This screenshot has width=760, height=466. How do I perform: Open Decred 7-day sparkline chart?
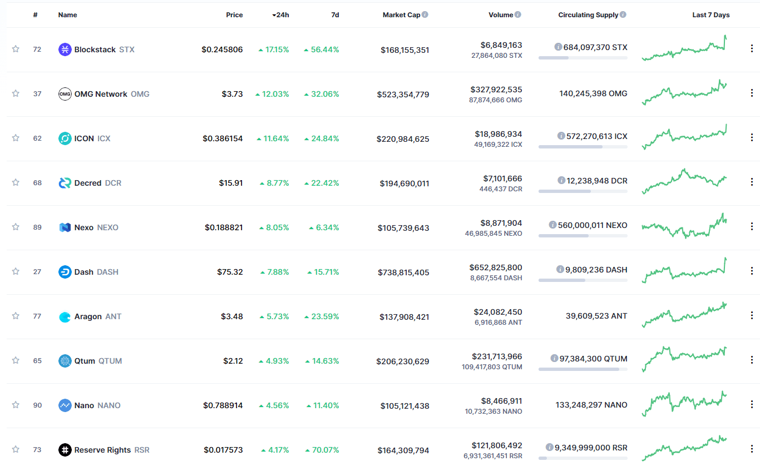click(684, 181)
